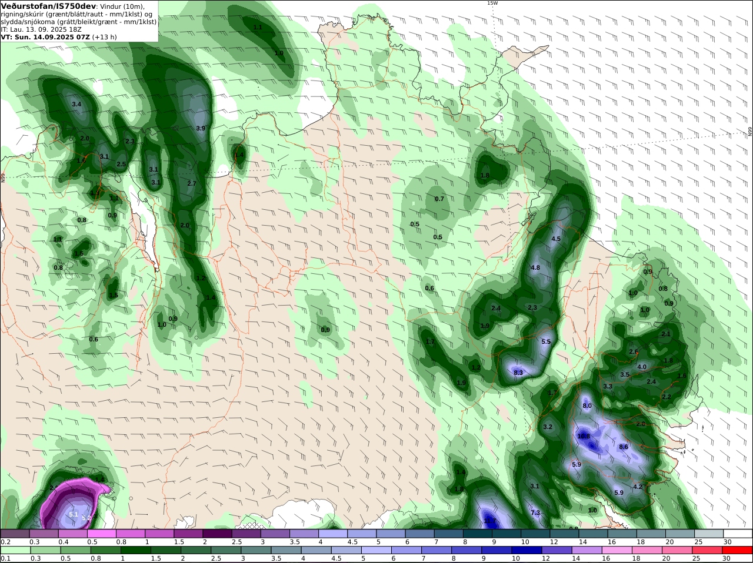Image resolution: width=753 pixels, height=563 pixels.
Task: Click the 3.2 precipitation value on the map
Action: 548,427
